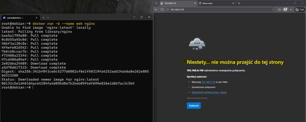Open the Favorites list icon
Viewport: 306px width, 122px height.
pos(280,10)
